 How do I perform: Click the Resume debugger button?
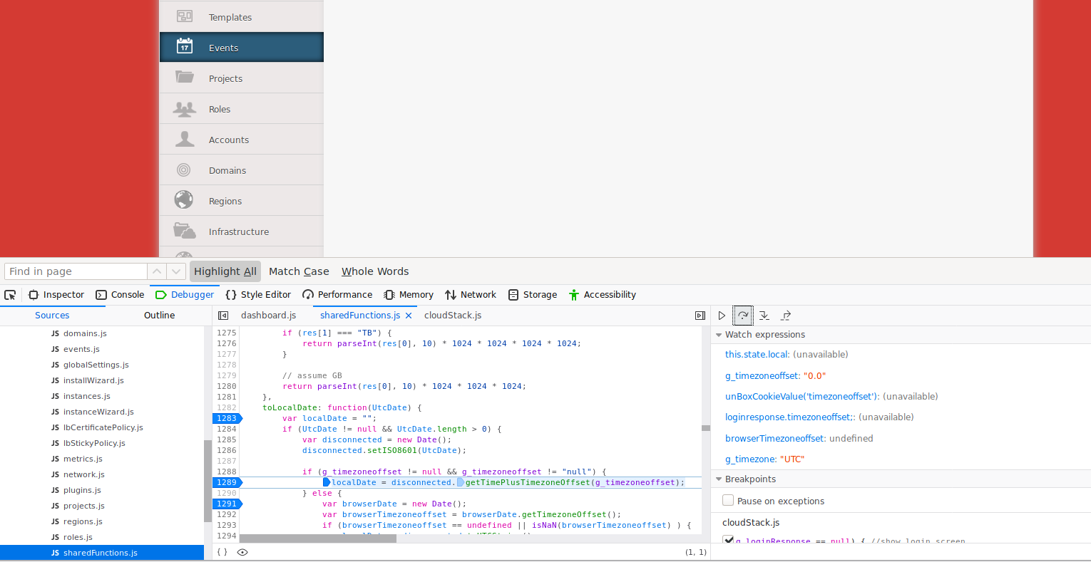tap(722, 316)
